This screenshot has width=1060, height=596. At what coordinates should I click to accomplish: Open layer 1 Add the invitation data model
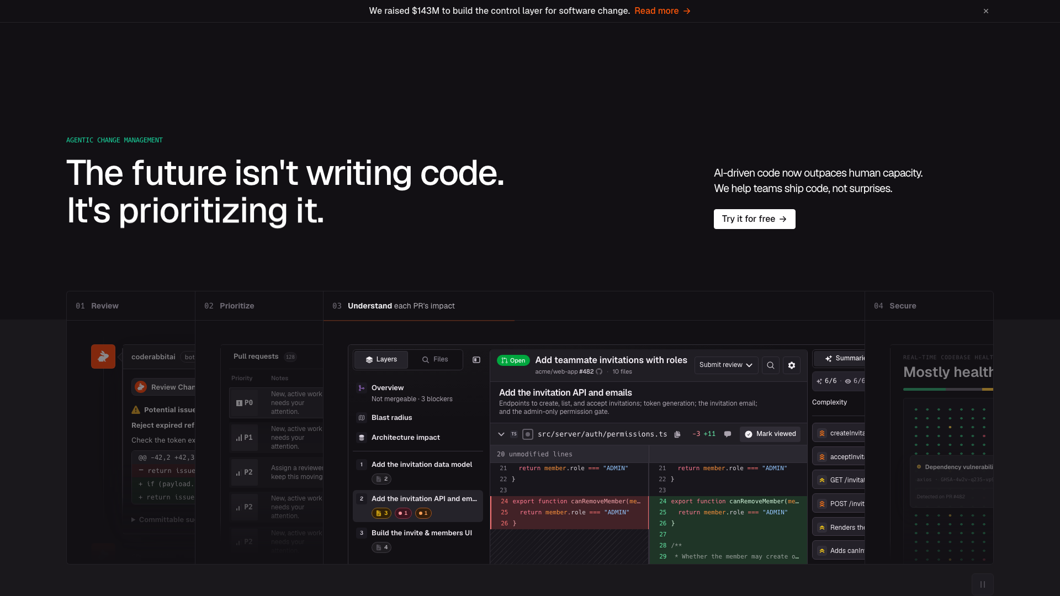coord(418,471)
